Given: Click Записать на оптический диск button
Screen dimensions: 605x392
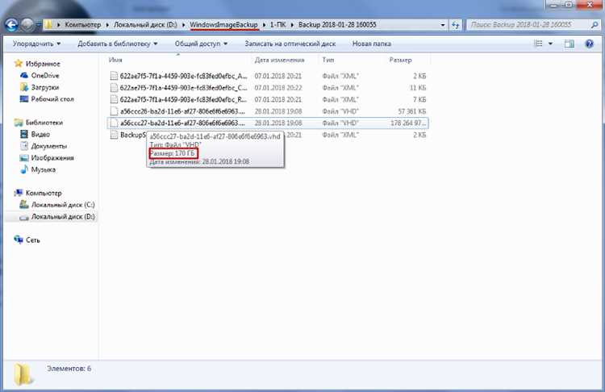Looking at the screenshot, I should (290, 44).
